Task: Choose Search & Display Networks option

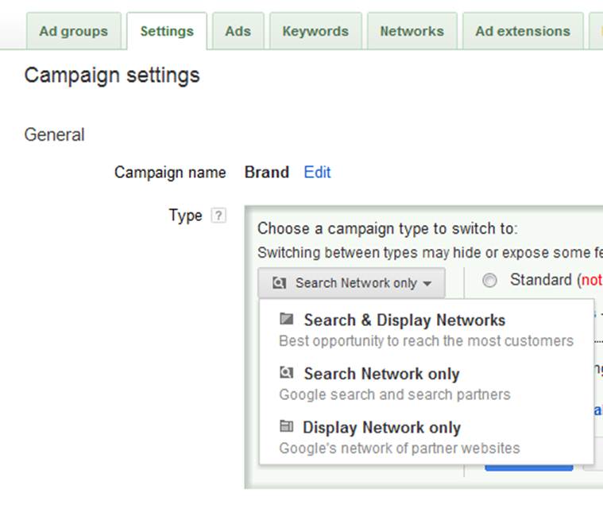Action: tap(427, 330)
